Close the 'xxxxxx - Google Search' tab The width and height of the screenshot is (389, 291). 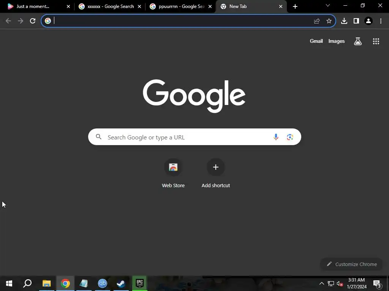pyautogui.click(x=139, y=6)
